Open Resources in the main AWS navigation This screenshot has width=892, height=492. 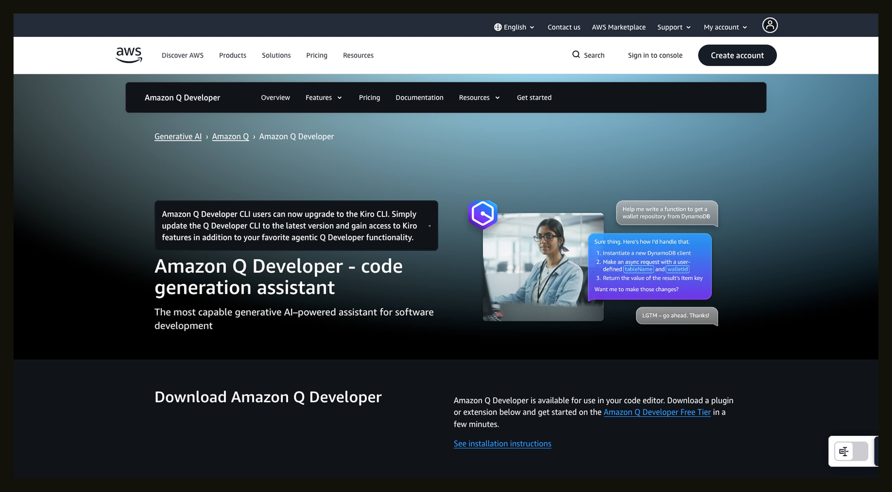358,55
